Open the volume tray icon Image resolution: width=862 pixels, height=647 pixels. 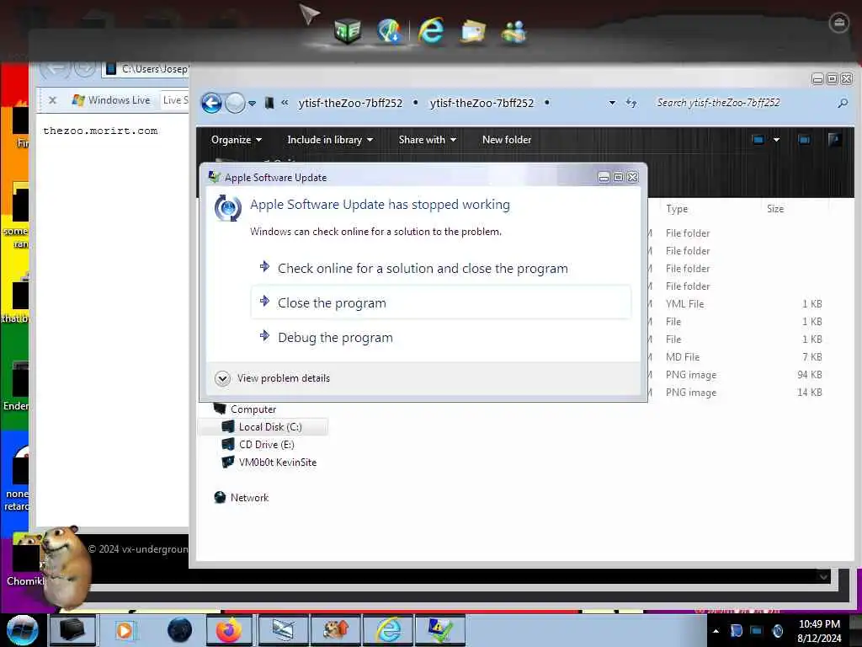coord(777,631)
